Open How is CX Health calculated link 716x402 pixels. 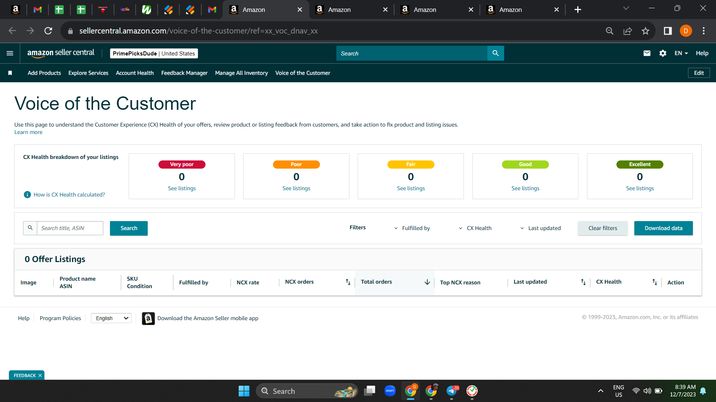pyautogui.click(x=69, y=195)
